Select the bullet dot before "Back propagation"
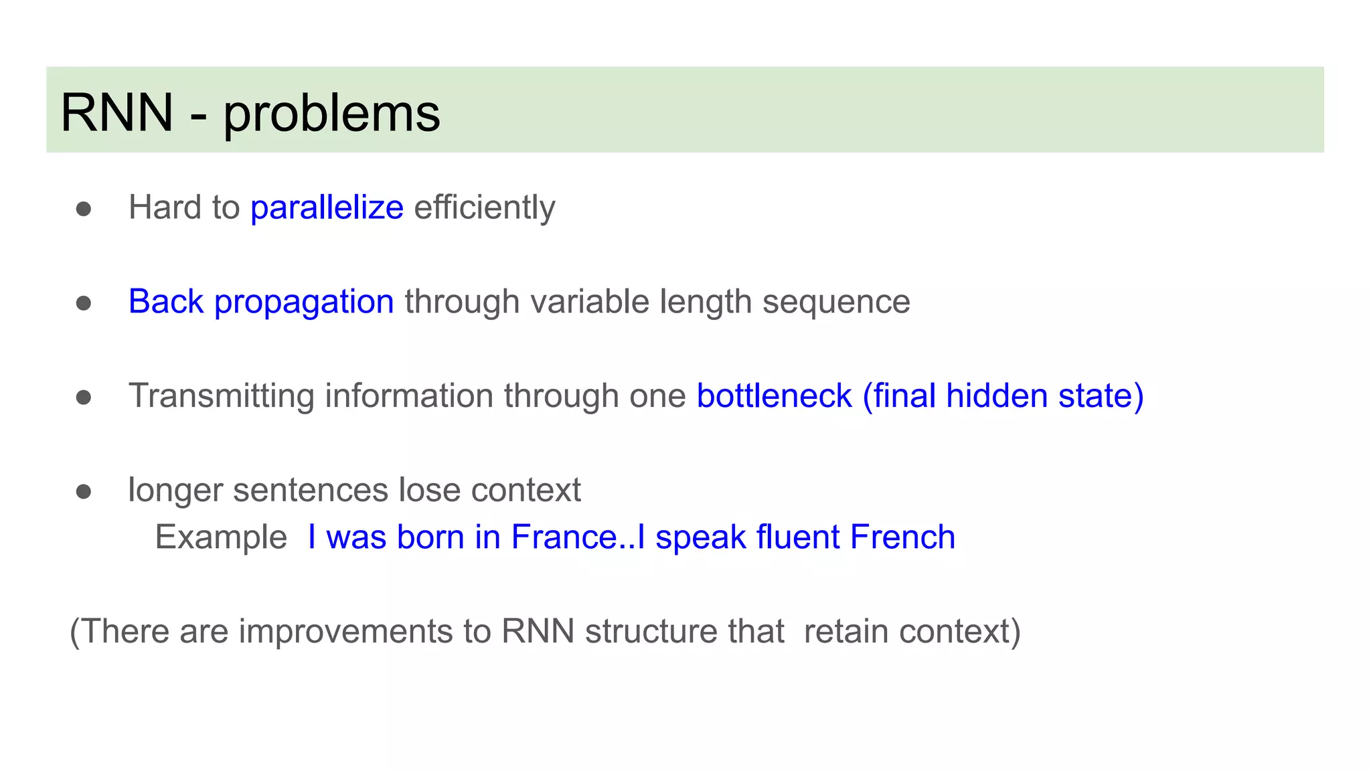 84,303
